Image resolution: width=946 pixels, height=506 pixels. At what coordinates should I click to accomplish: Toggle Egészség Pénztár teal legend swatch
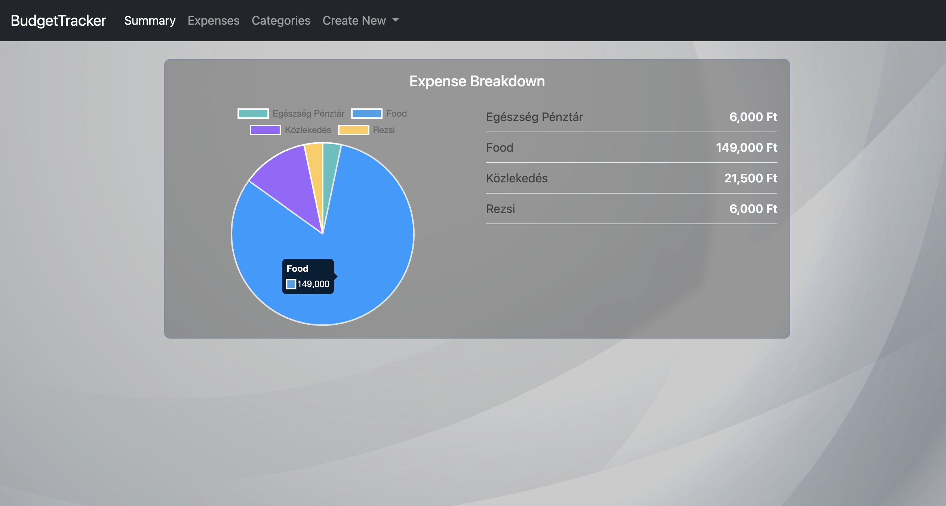click(253, 114)
